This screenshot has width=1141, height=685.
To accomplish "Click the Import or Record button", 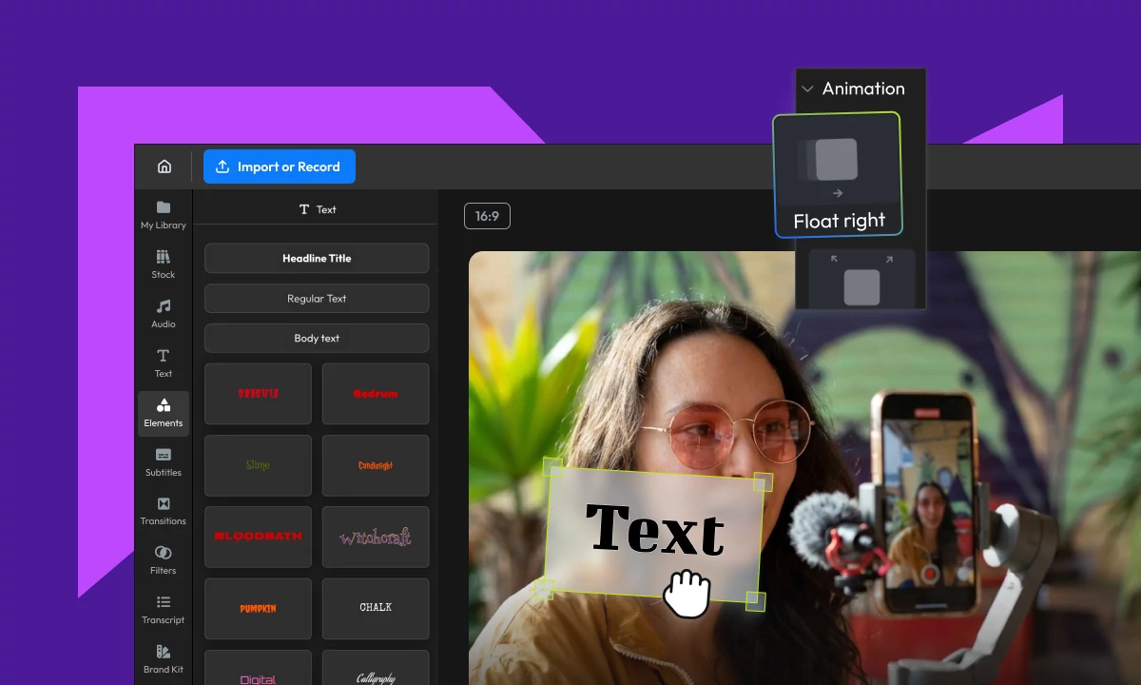I will [x=279, y=166].
